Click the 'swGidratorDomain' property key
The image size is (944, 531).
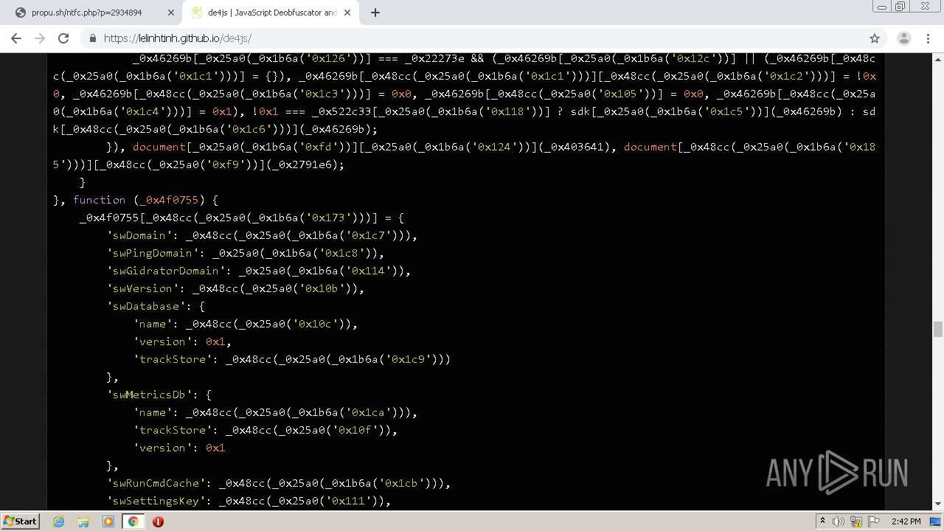(x=165, y=271)
